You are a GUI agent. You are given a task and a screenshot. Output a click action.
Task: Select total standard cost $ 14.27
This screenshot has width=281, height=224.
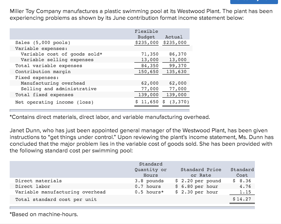coord(242,199)
